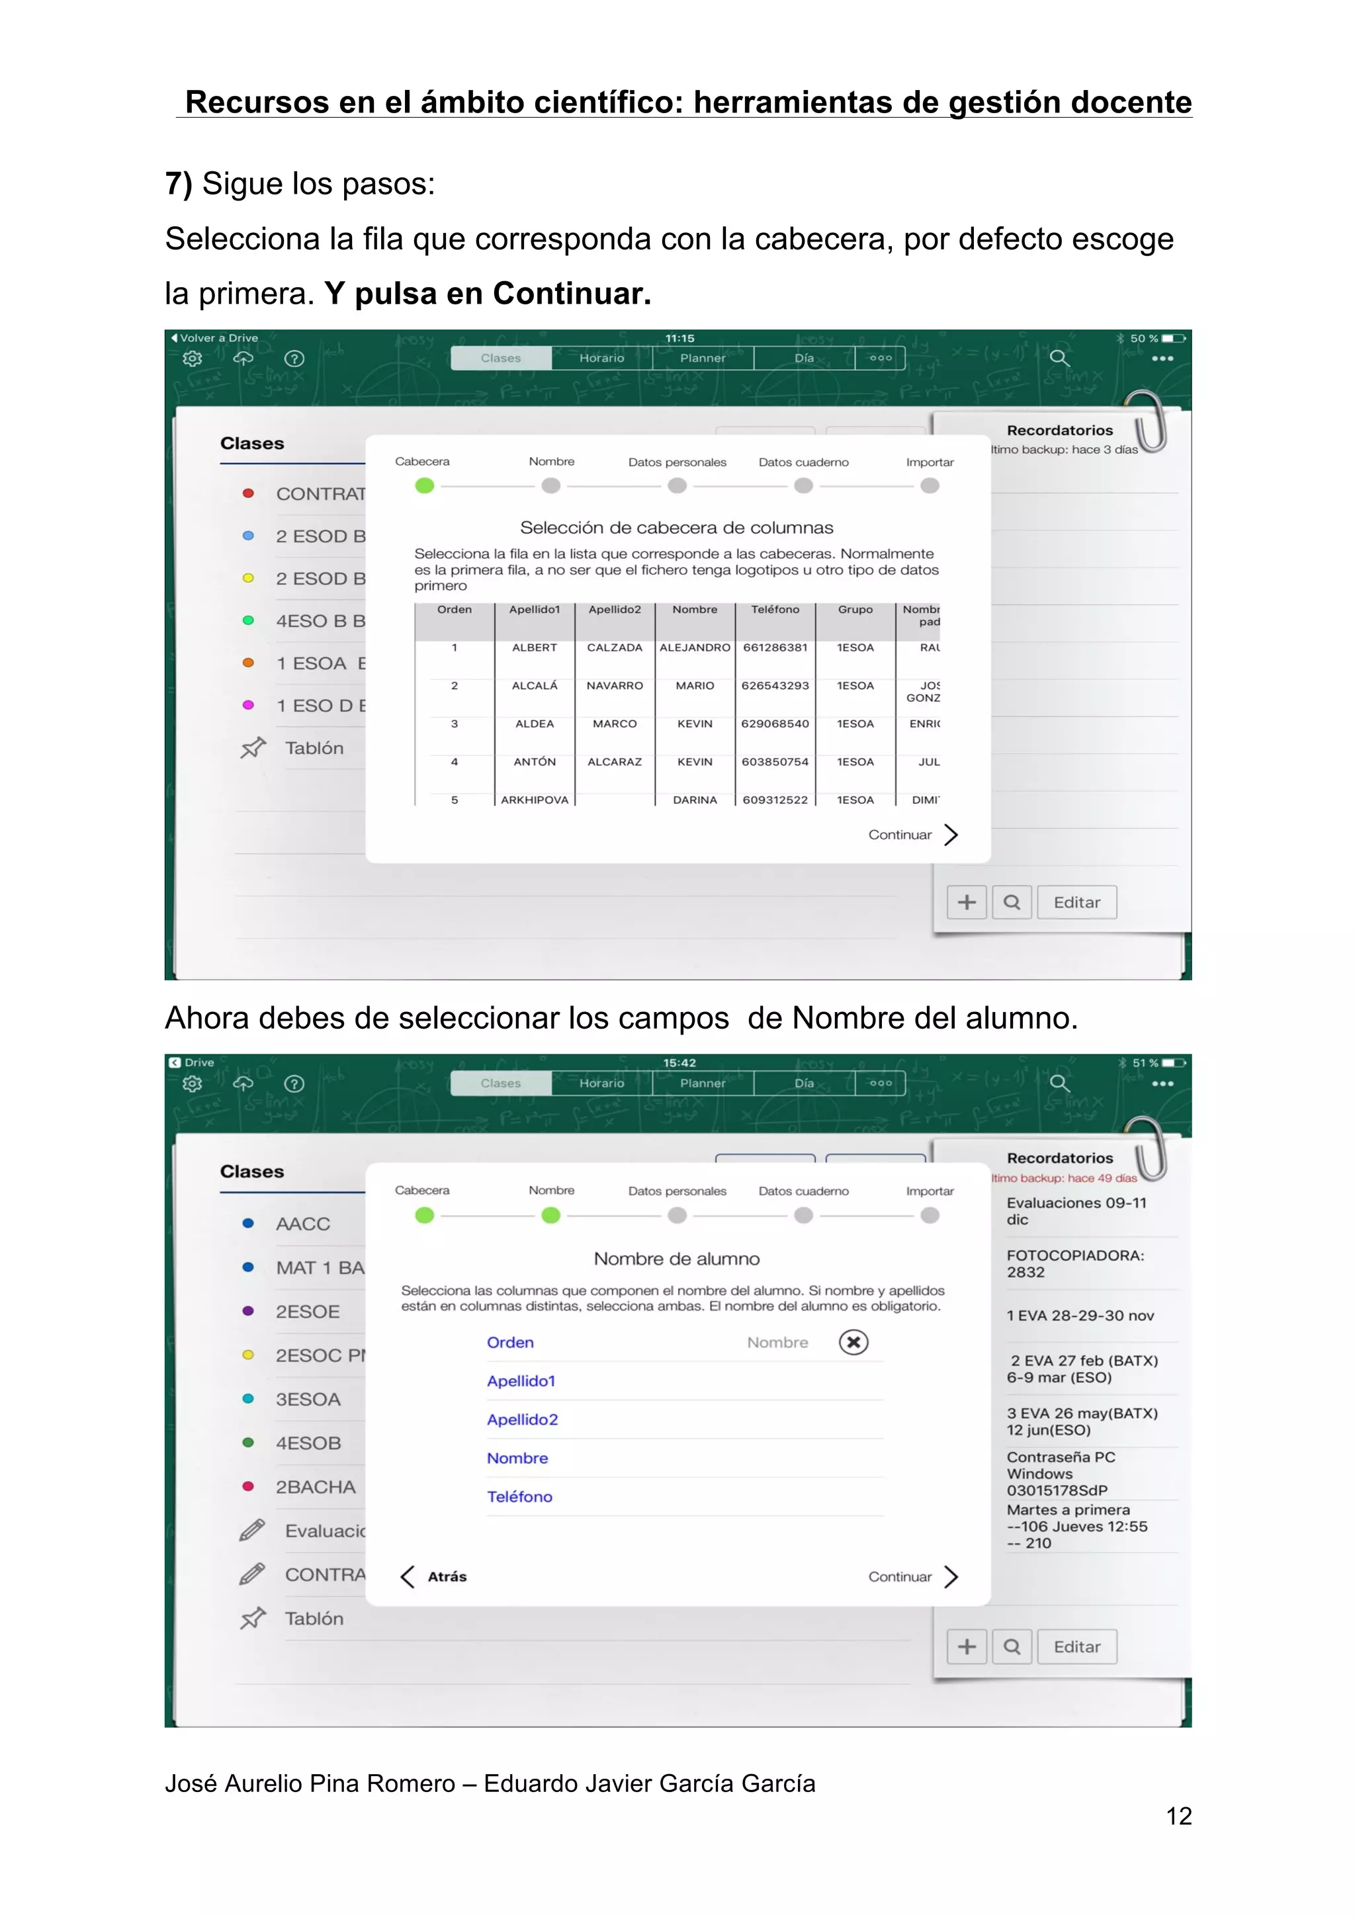
Task: Click Editar button under bottom Recordatorios
Action: (1076, 1646)
